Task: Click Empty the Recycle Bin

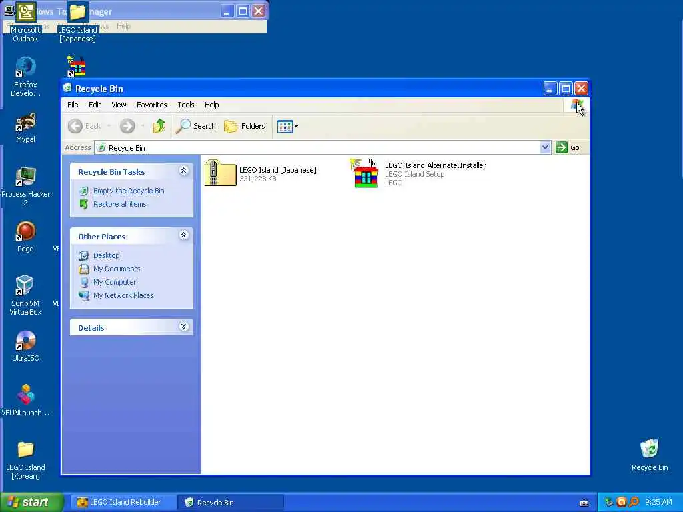Action: (x=129, y=191)
